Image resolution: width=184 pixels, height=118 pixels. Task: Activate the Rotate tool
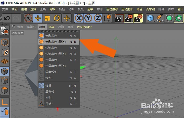(x=57, y=18)
